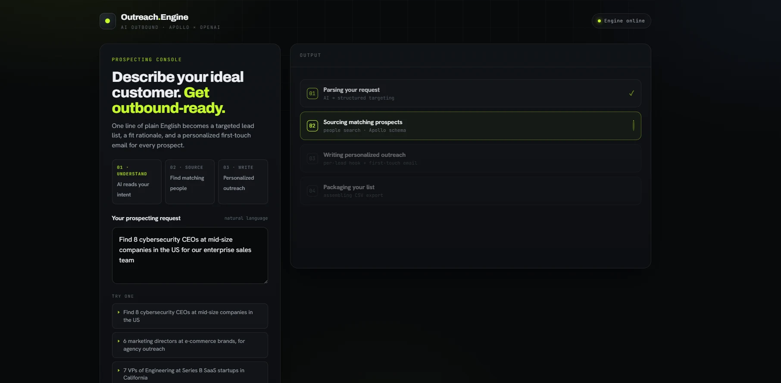Click the 'TRY ONE' label
Image resolution: width=781 pixels, height=383 pixels.
click(x=123, y=296)
